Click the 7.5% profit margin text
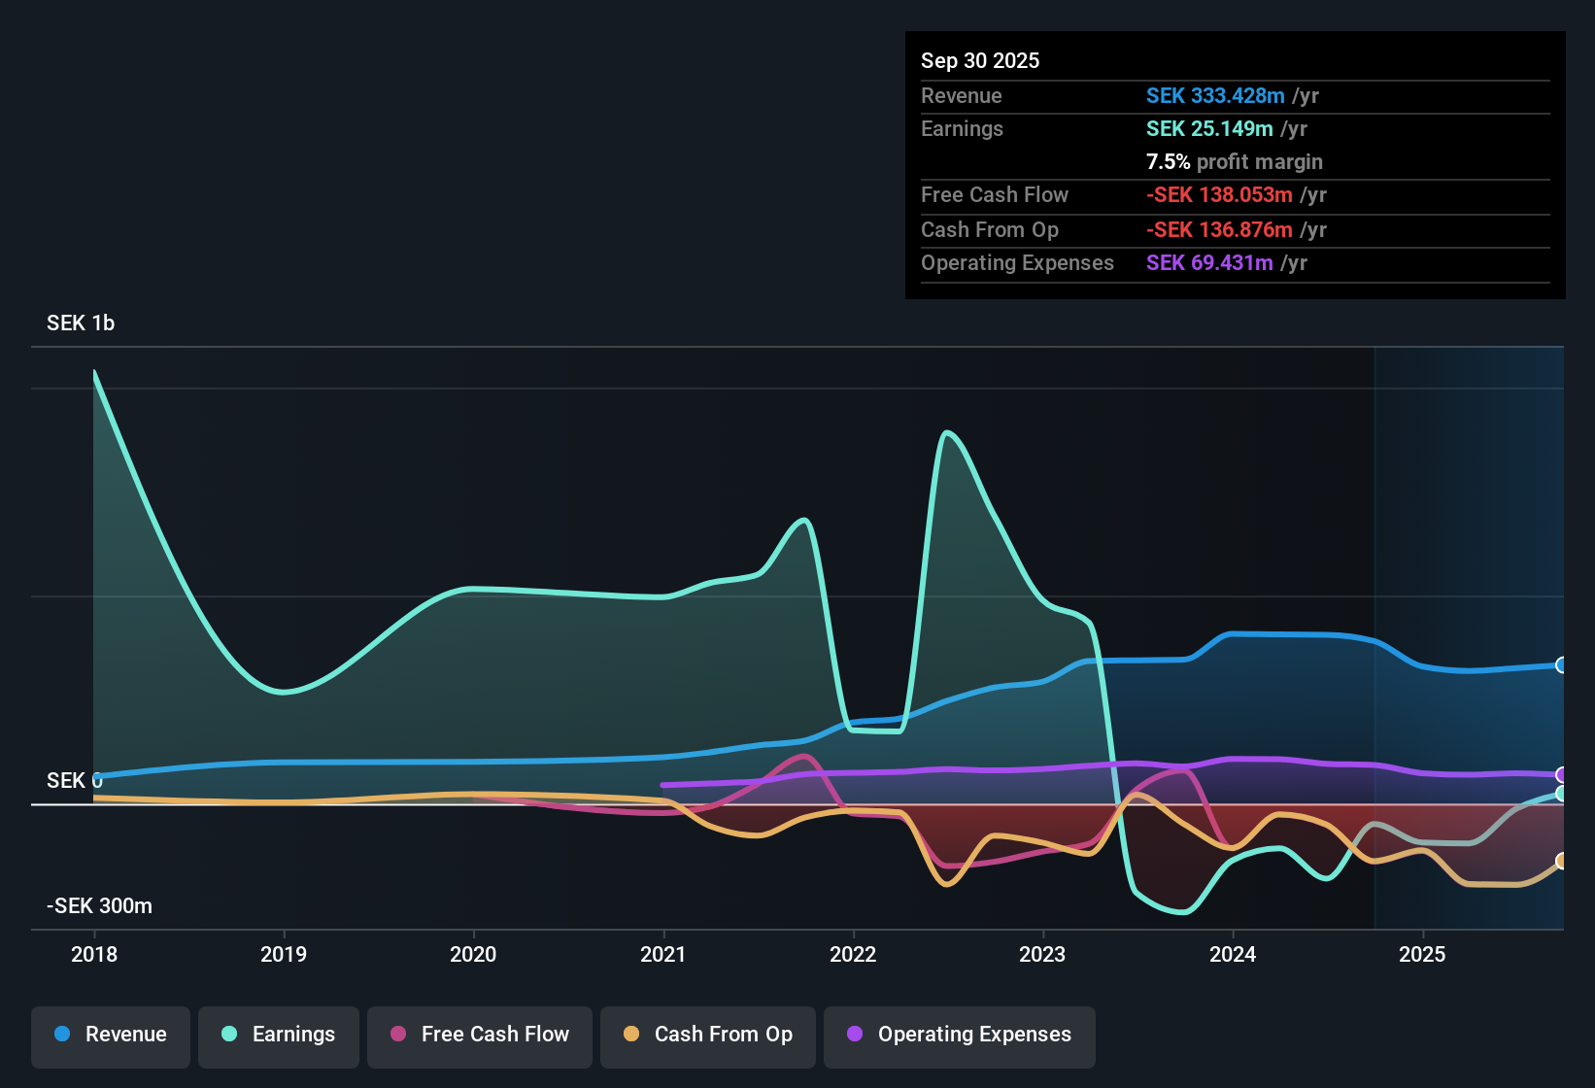Image resolution: width=1595 pixels, height=1088 pixels. [1234, 162]
